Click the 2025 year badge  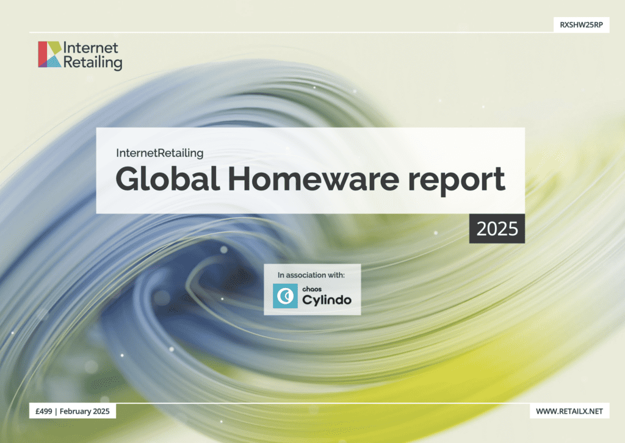(497, 229)
